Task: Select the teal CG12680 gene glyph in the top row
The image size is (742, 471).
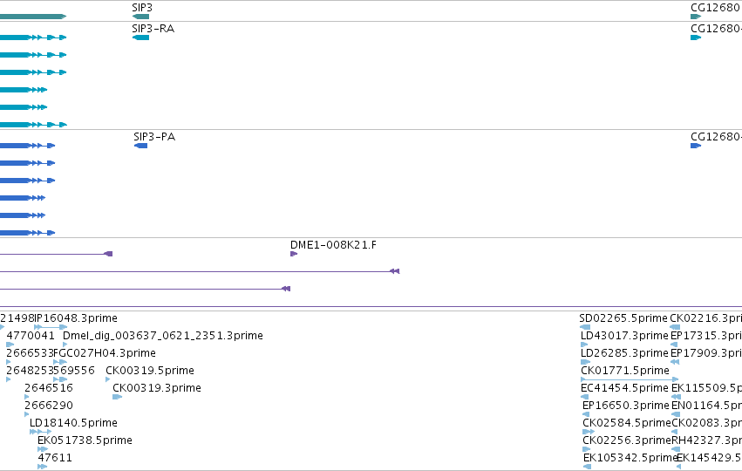Action: (x=696, y=17)
